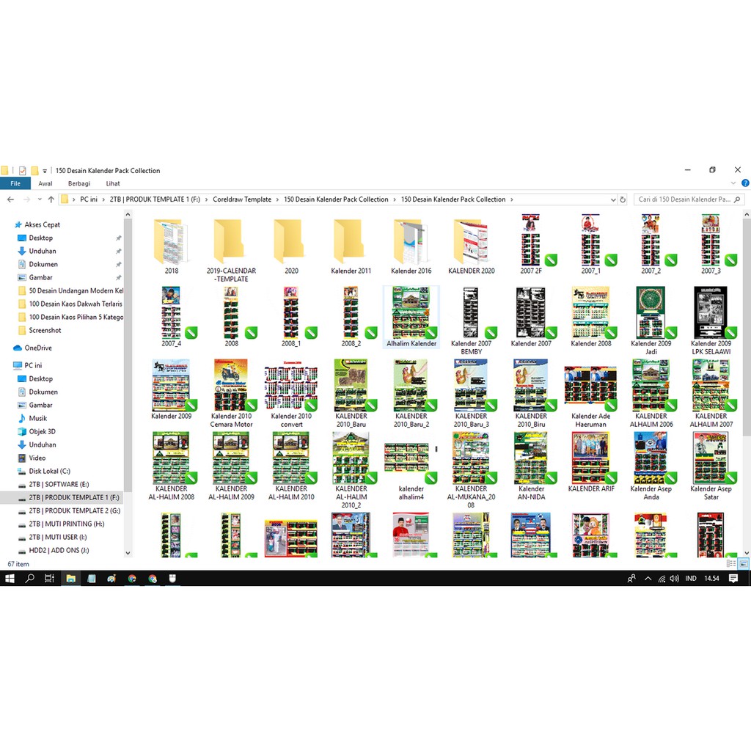
Task: Navigate to Coreldraw Template in breadcrumb
Action: coord(242,199)
